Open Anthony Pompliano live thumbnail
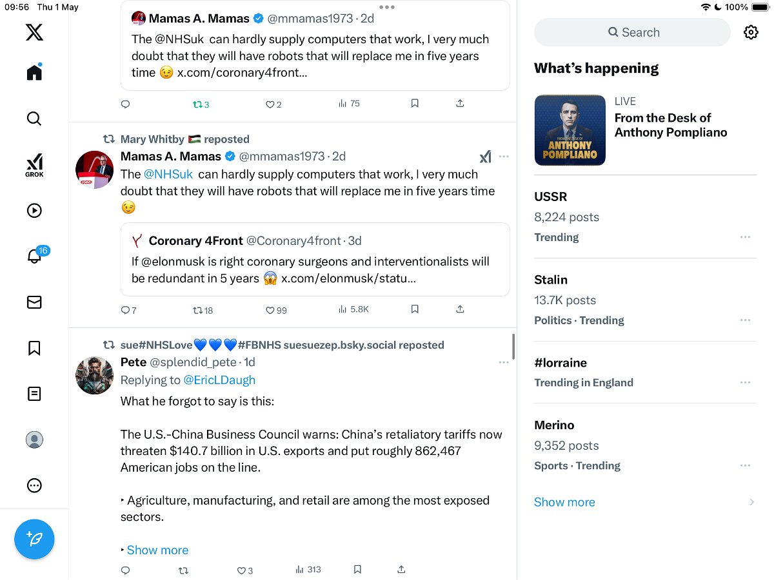The height and width of the screenshot is (580, 774). 570,130
